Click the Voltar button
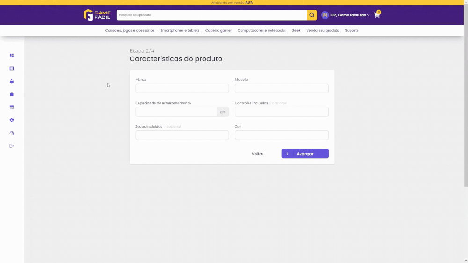Screen dimensions: 468x263 click(257, 154)
